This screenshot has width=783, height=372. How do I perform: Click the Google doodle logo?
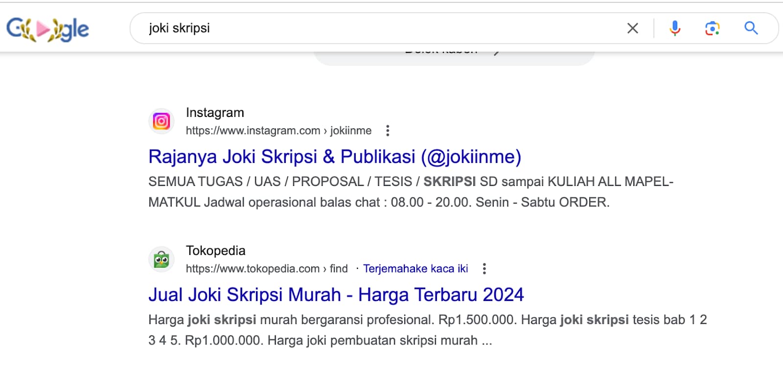(47, 29)
